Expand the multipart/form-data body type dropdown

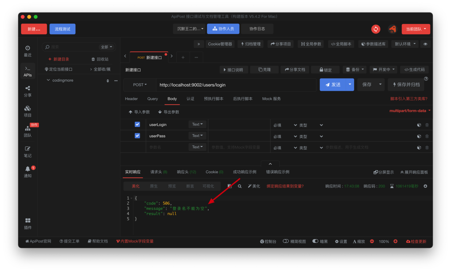410,111
